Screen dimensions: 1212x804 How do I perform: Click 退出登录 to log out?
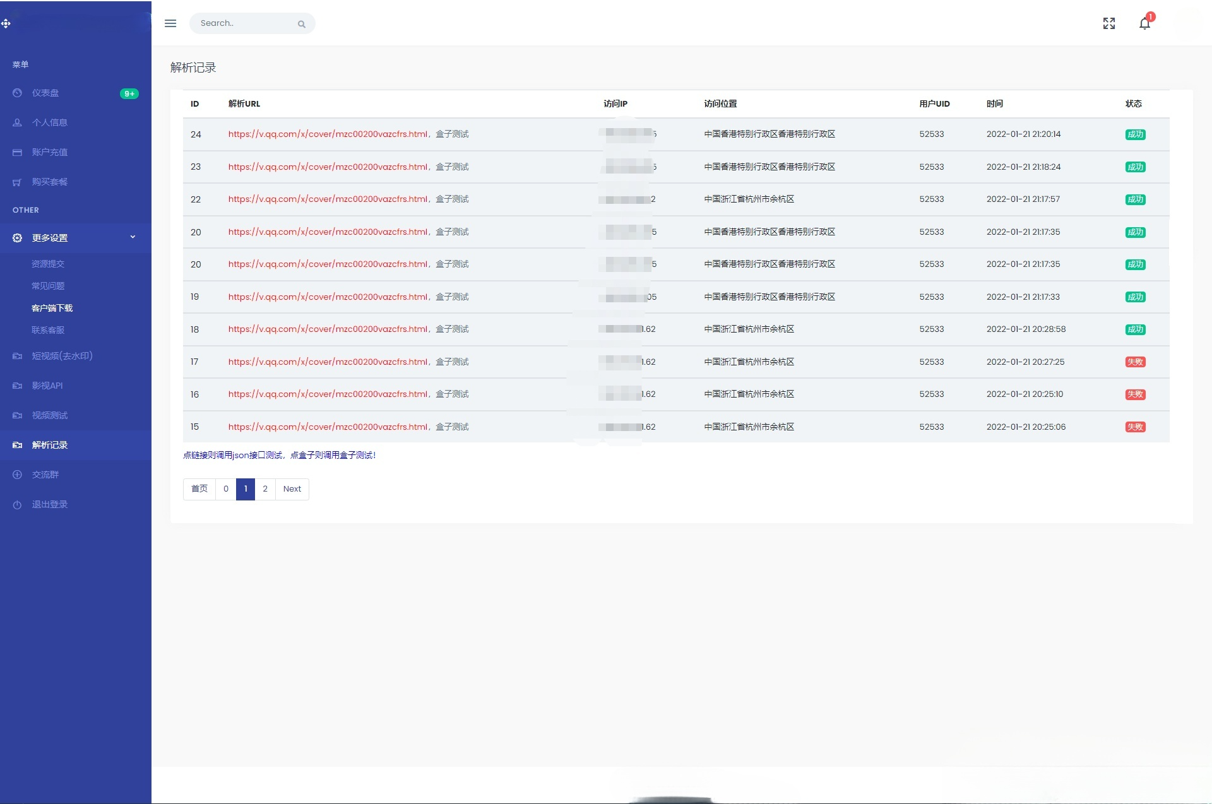pos(49,504)
